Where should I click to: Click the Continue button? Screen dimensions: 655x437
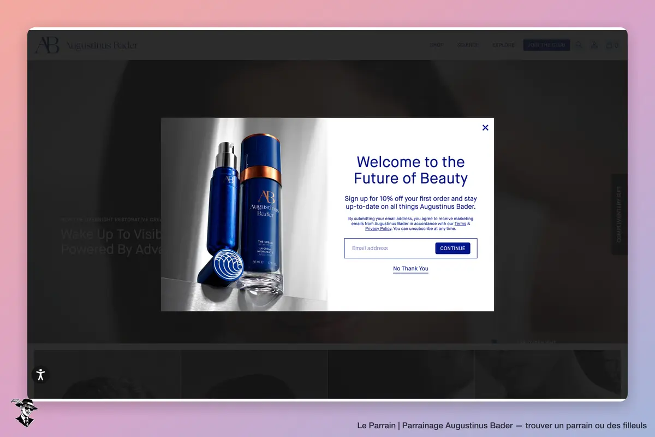coord(452,248)
